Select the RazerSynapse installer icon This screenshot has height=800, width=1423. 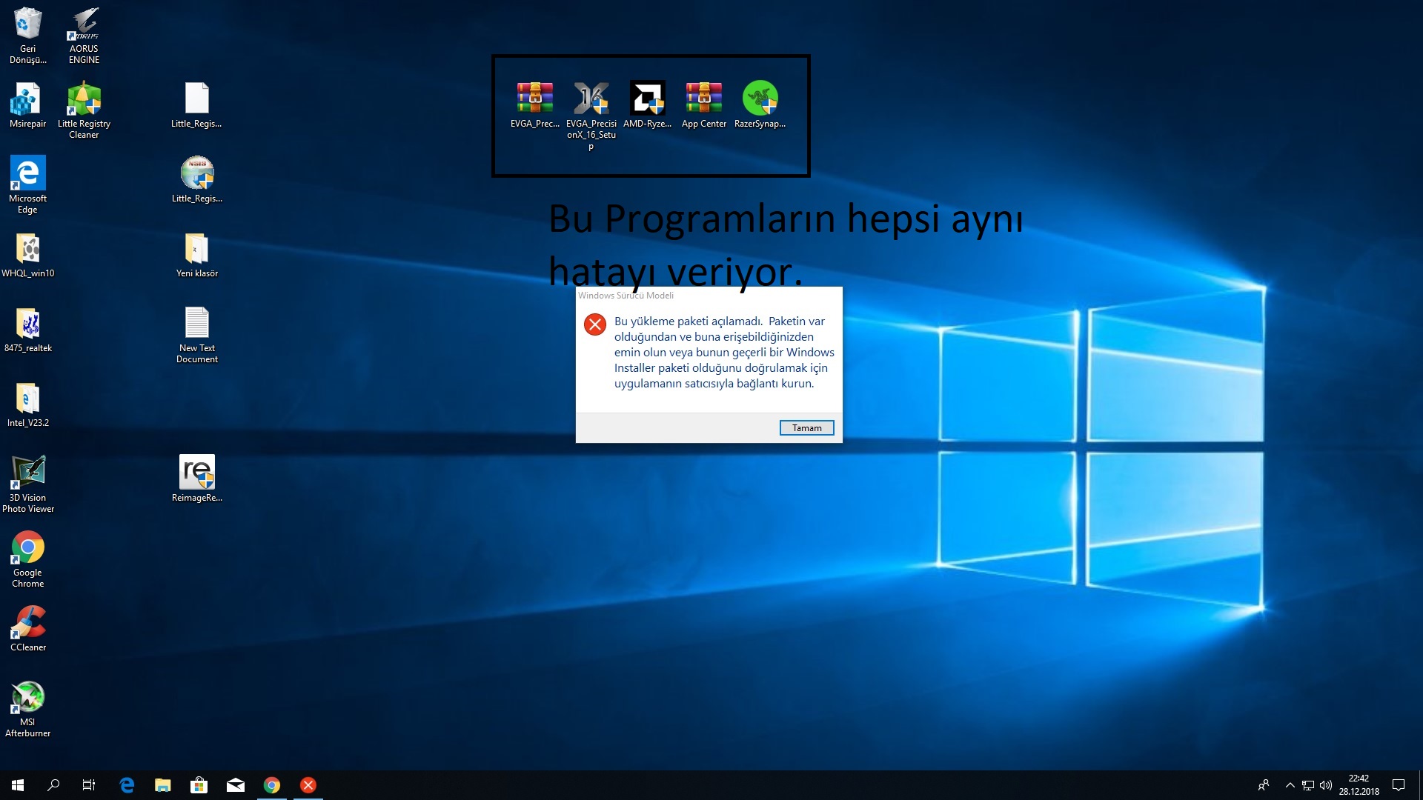click(760, 104)
